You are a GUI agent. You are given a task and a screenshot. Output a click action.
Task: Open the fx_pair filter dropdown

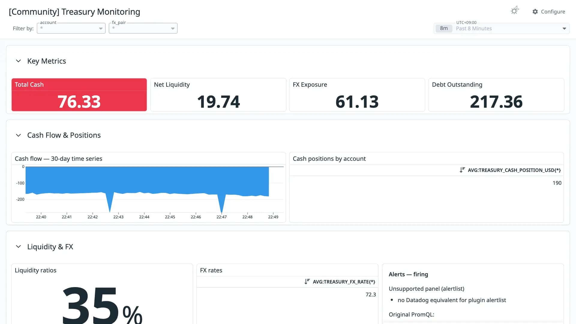click(x=143, y=28)
